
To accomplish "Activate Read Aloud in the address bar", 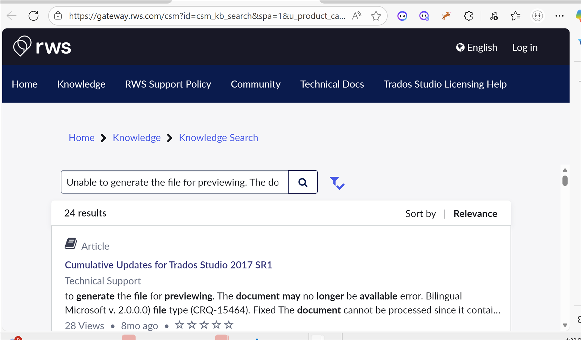I will point(356,15).
